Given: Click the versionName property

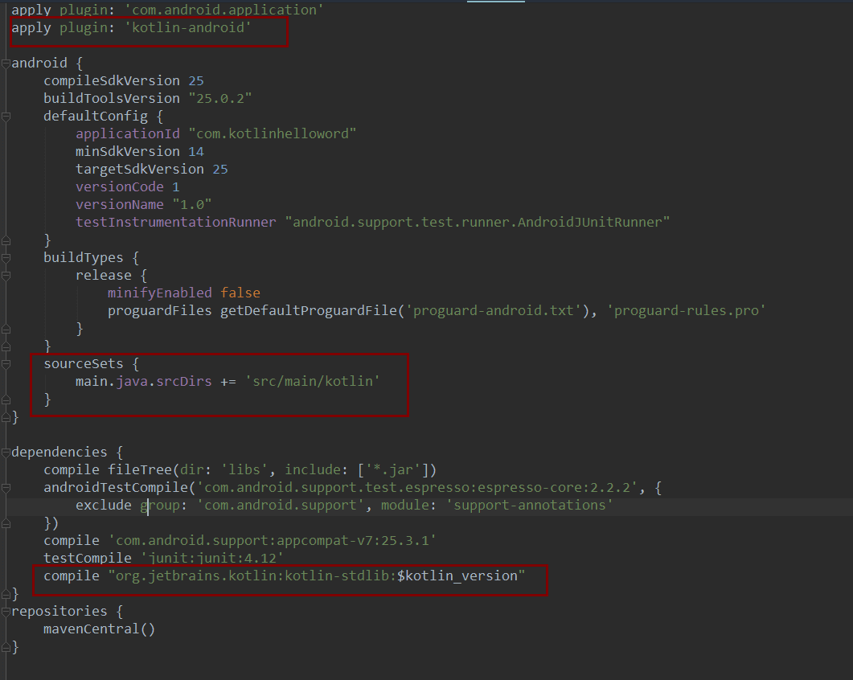Looking at the screenshot, I should pos(120,204).
